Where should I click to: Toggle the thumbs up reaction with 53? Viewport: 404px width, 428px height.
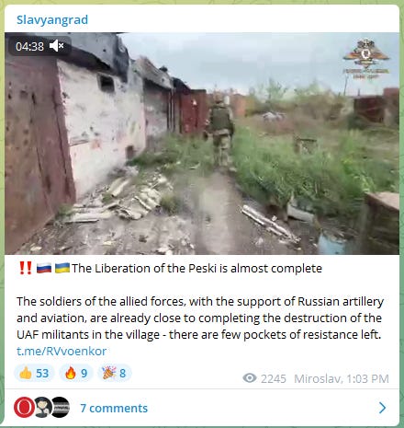click(34, 373)
